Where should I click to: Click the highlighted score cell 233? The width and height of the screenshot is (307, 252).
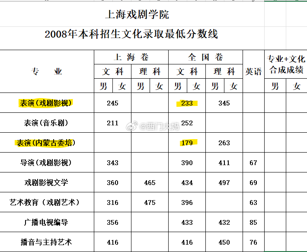pyautogui.click(x=187, y=103)
